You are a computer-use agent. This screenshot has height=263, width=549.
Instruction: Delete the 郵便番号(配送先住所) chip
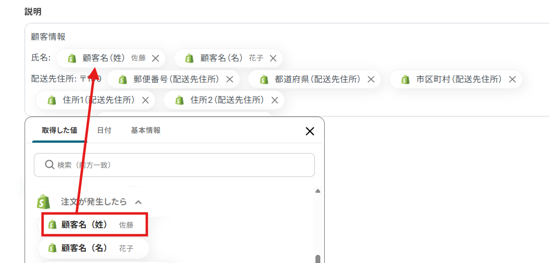(x=230, y=79)
